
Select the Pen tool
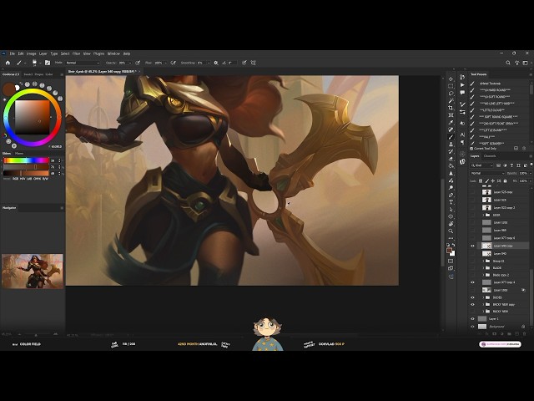tap(451, 195)
